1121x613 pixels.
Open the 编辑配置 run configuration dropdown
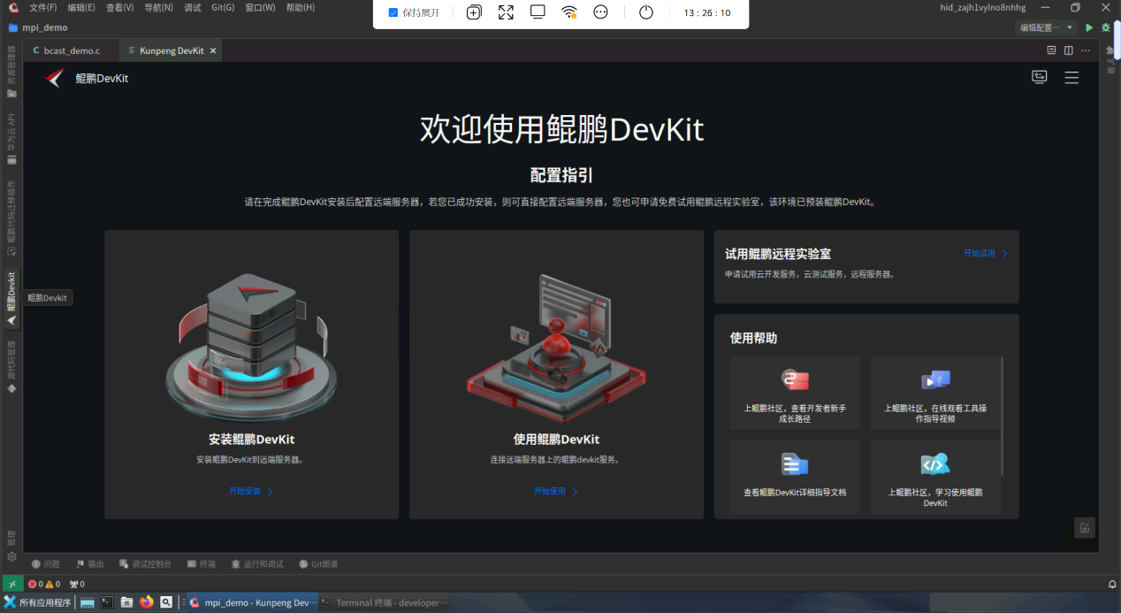point(1047,27)
